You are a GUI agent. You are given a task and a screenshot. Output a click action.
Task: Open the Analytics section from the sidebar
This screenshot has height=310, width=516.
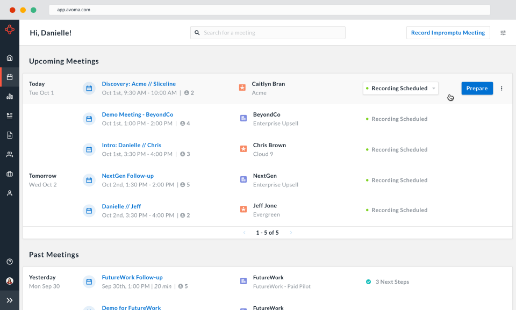tap(9, 96)
